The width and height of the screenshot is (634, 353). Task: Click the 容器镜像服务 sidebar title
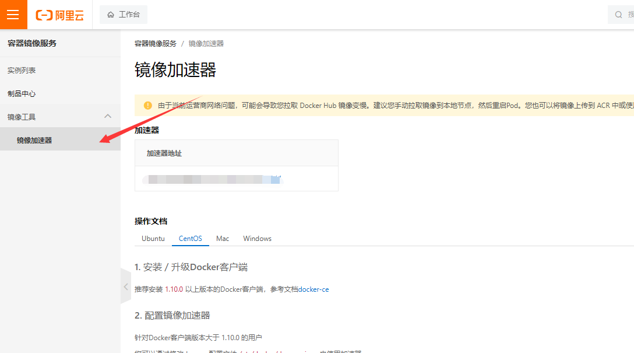[x=32, y=43]
